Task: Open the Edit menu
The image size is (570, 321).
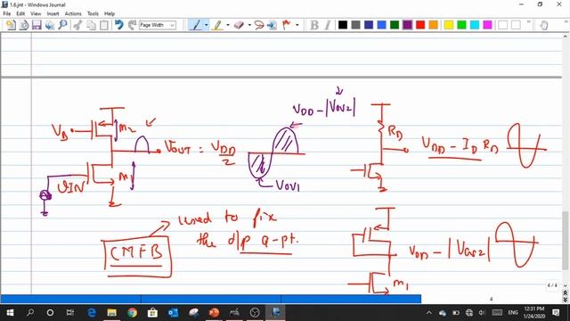Action: click(x=20, y=13)
